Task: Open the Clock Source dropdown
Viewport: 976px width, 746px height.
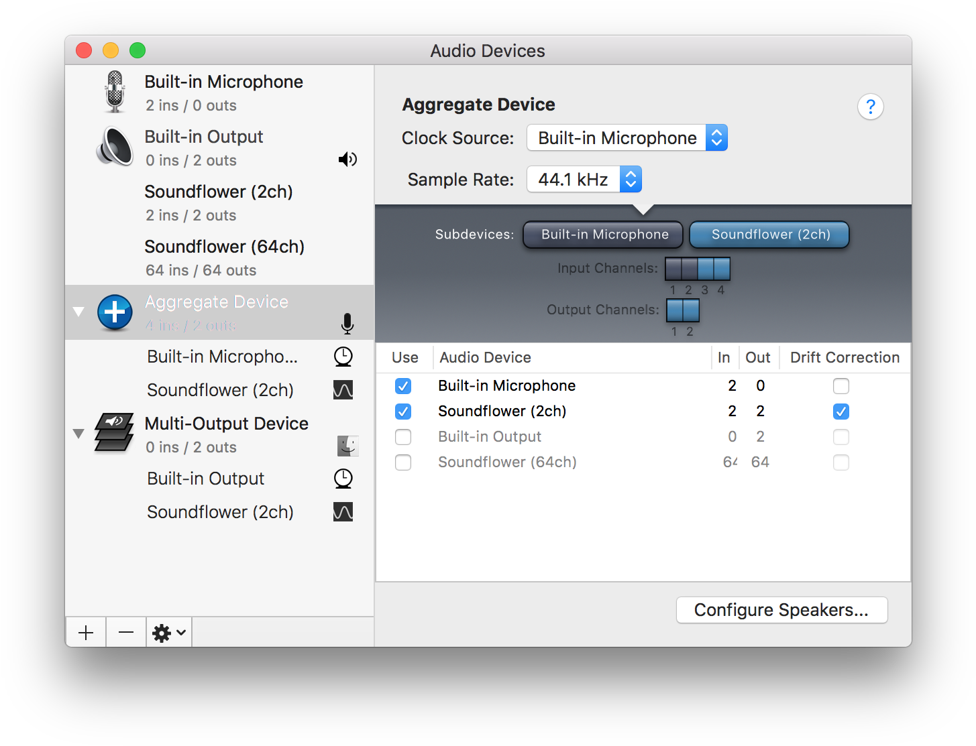Action: pyautogui.click(x=627, y=138)
